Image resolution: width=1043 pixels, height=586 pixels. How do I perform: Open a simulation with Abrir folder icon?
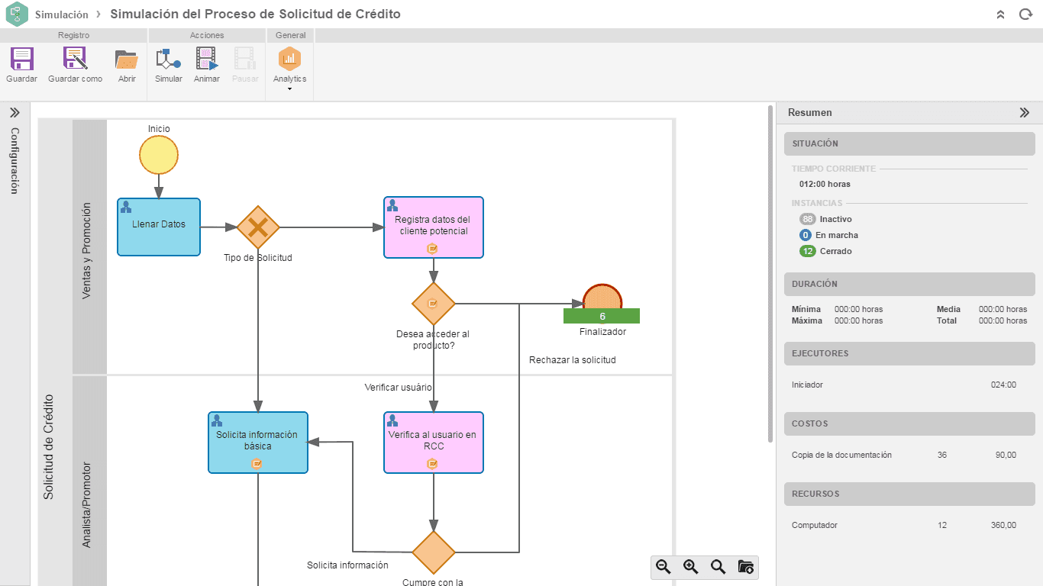pyautogui.click(x=126, y=60)
